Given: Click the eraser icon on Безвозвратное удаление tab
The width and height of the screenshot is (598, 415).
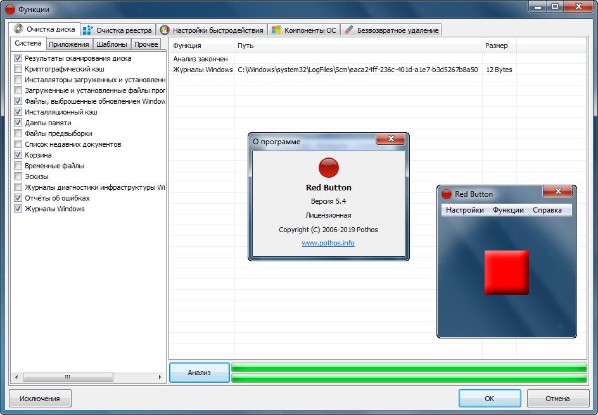Looking at the screenshot, I should (348, 30).
